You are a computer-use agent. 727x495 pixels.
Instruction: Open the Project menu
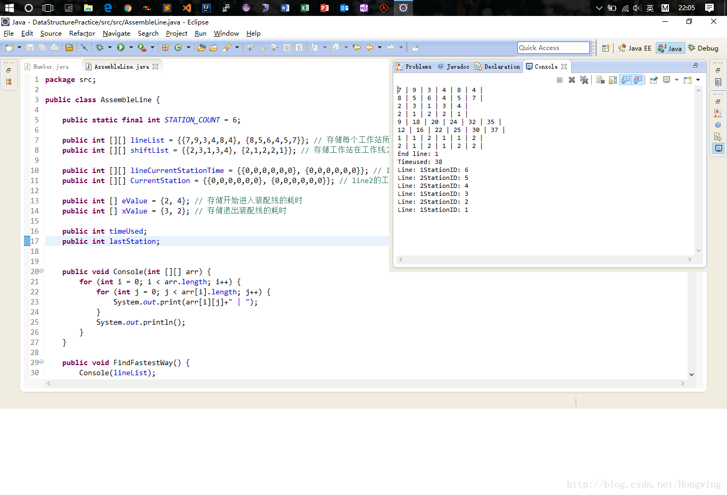[x=177, y=33]
